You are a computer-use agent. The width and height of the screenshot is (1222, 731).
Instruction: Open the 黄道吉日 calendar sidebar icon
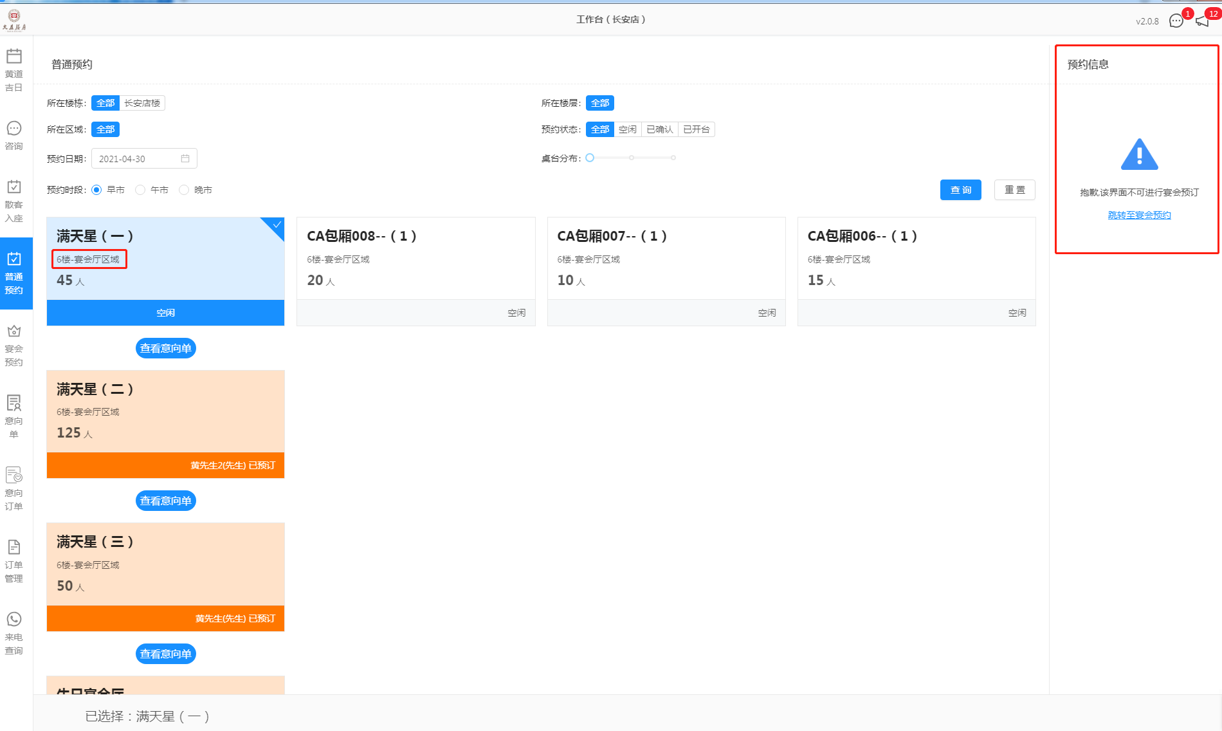[14, 70]
